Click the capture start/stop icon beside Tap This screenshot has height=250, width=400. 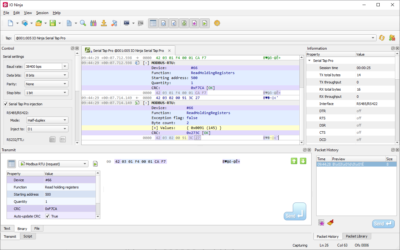(392, 38)
